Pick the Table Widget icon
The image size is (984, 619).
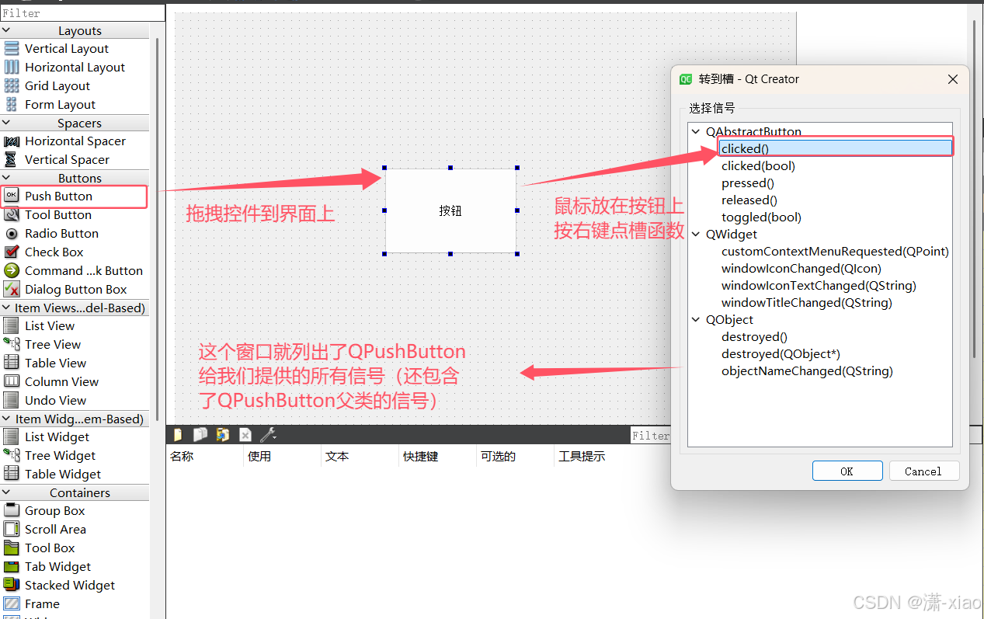click(x=12, y=474)
